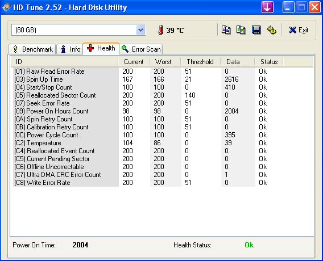
Task: Switch to the Benchmark tab
Action: 32,49
